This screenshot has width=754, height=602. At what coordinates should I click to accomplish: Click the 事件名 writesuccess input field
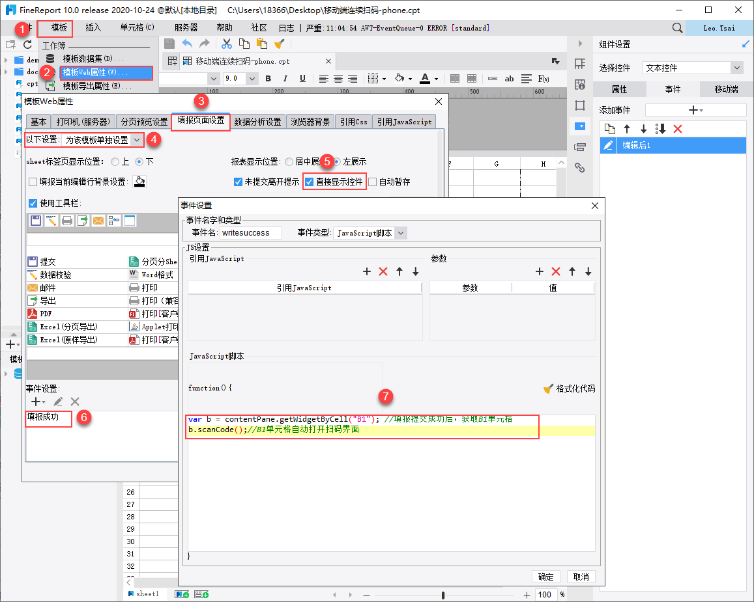pyautogui.click(x=250, y=233)
